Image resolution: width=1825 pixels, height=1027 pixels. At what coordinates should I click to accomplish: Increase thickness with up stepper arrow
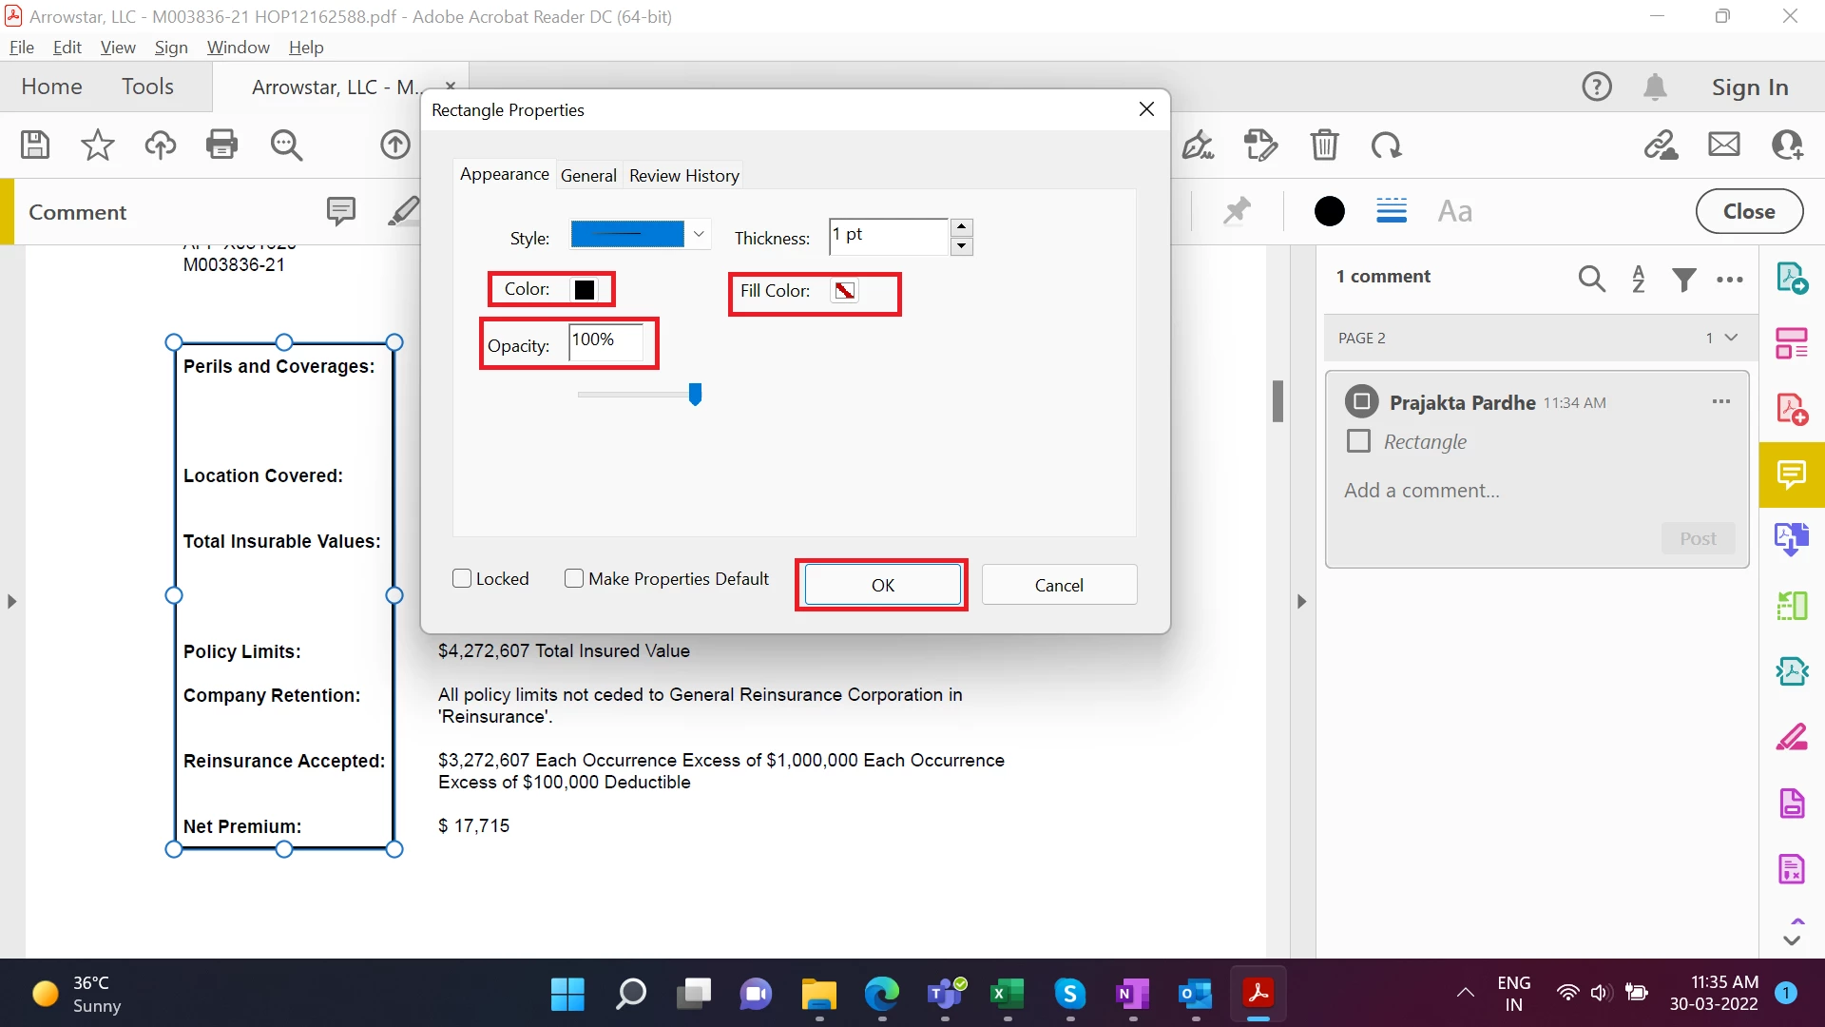(x=962, y=226)
